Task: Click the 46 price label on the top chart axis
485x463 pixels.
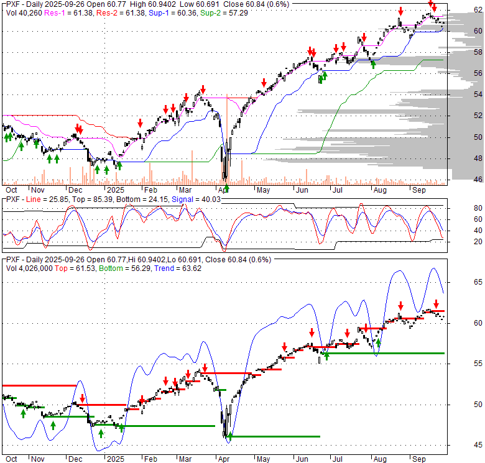Action: tap(478, 179)
